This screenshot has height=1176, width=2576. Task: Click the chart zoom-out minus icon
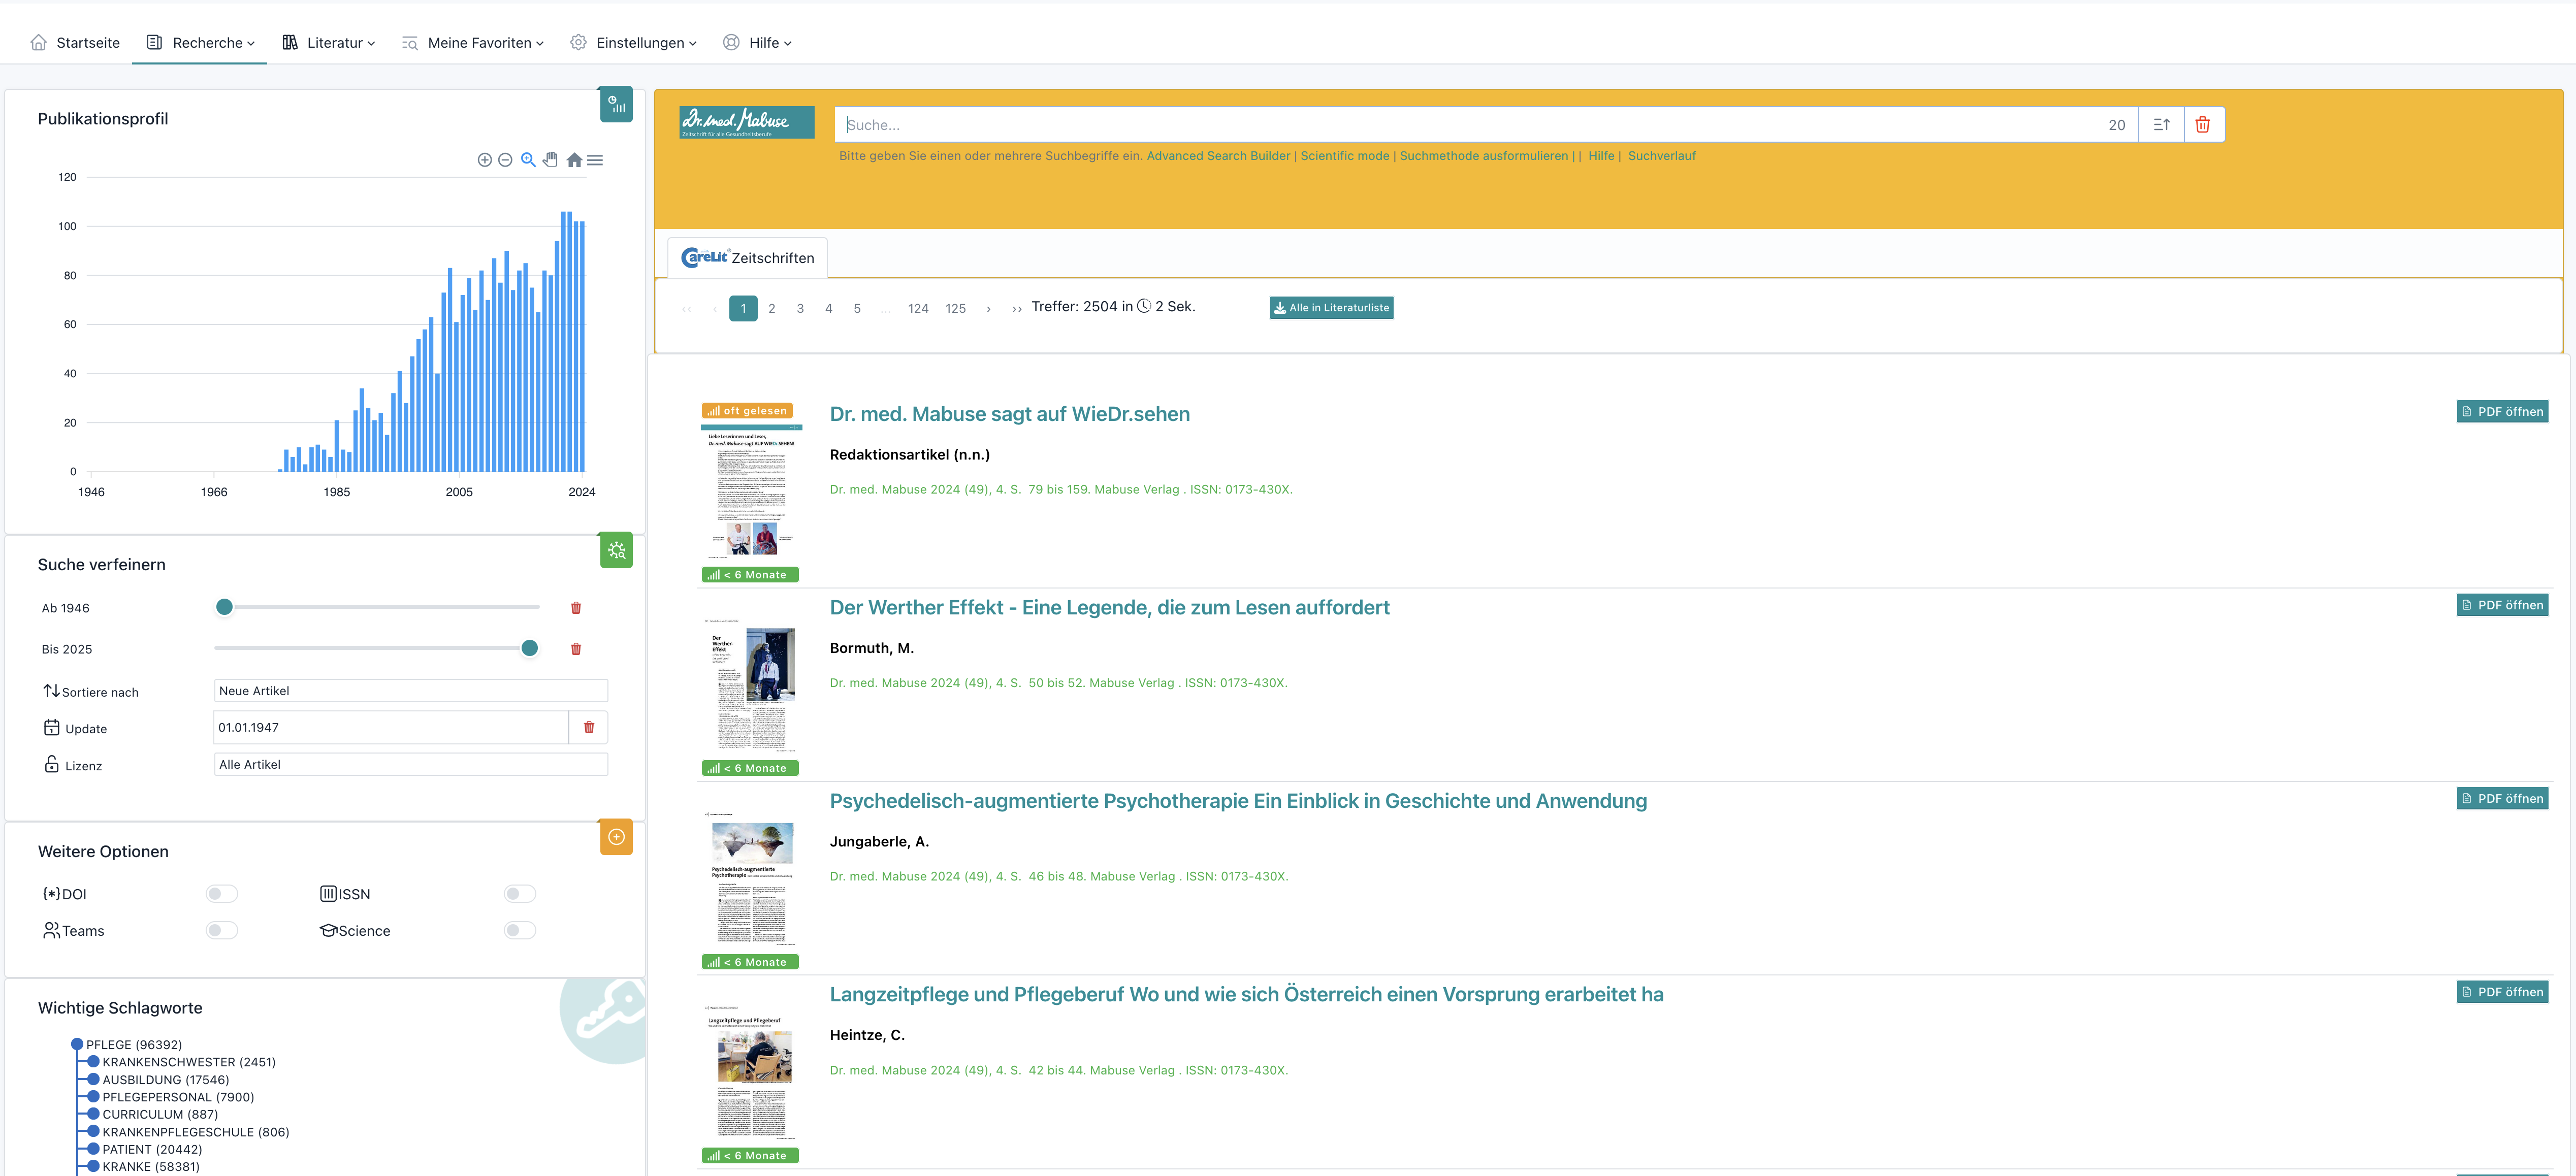click(x=505, y=160)
